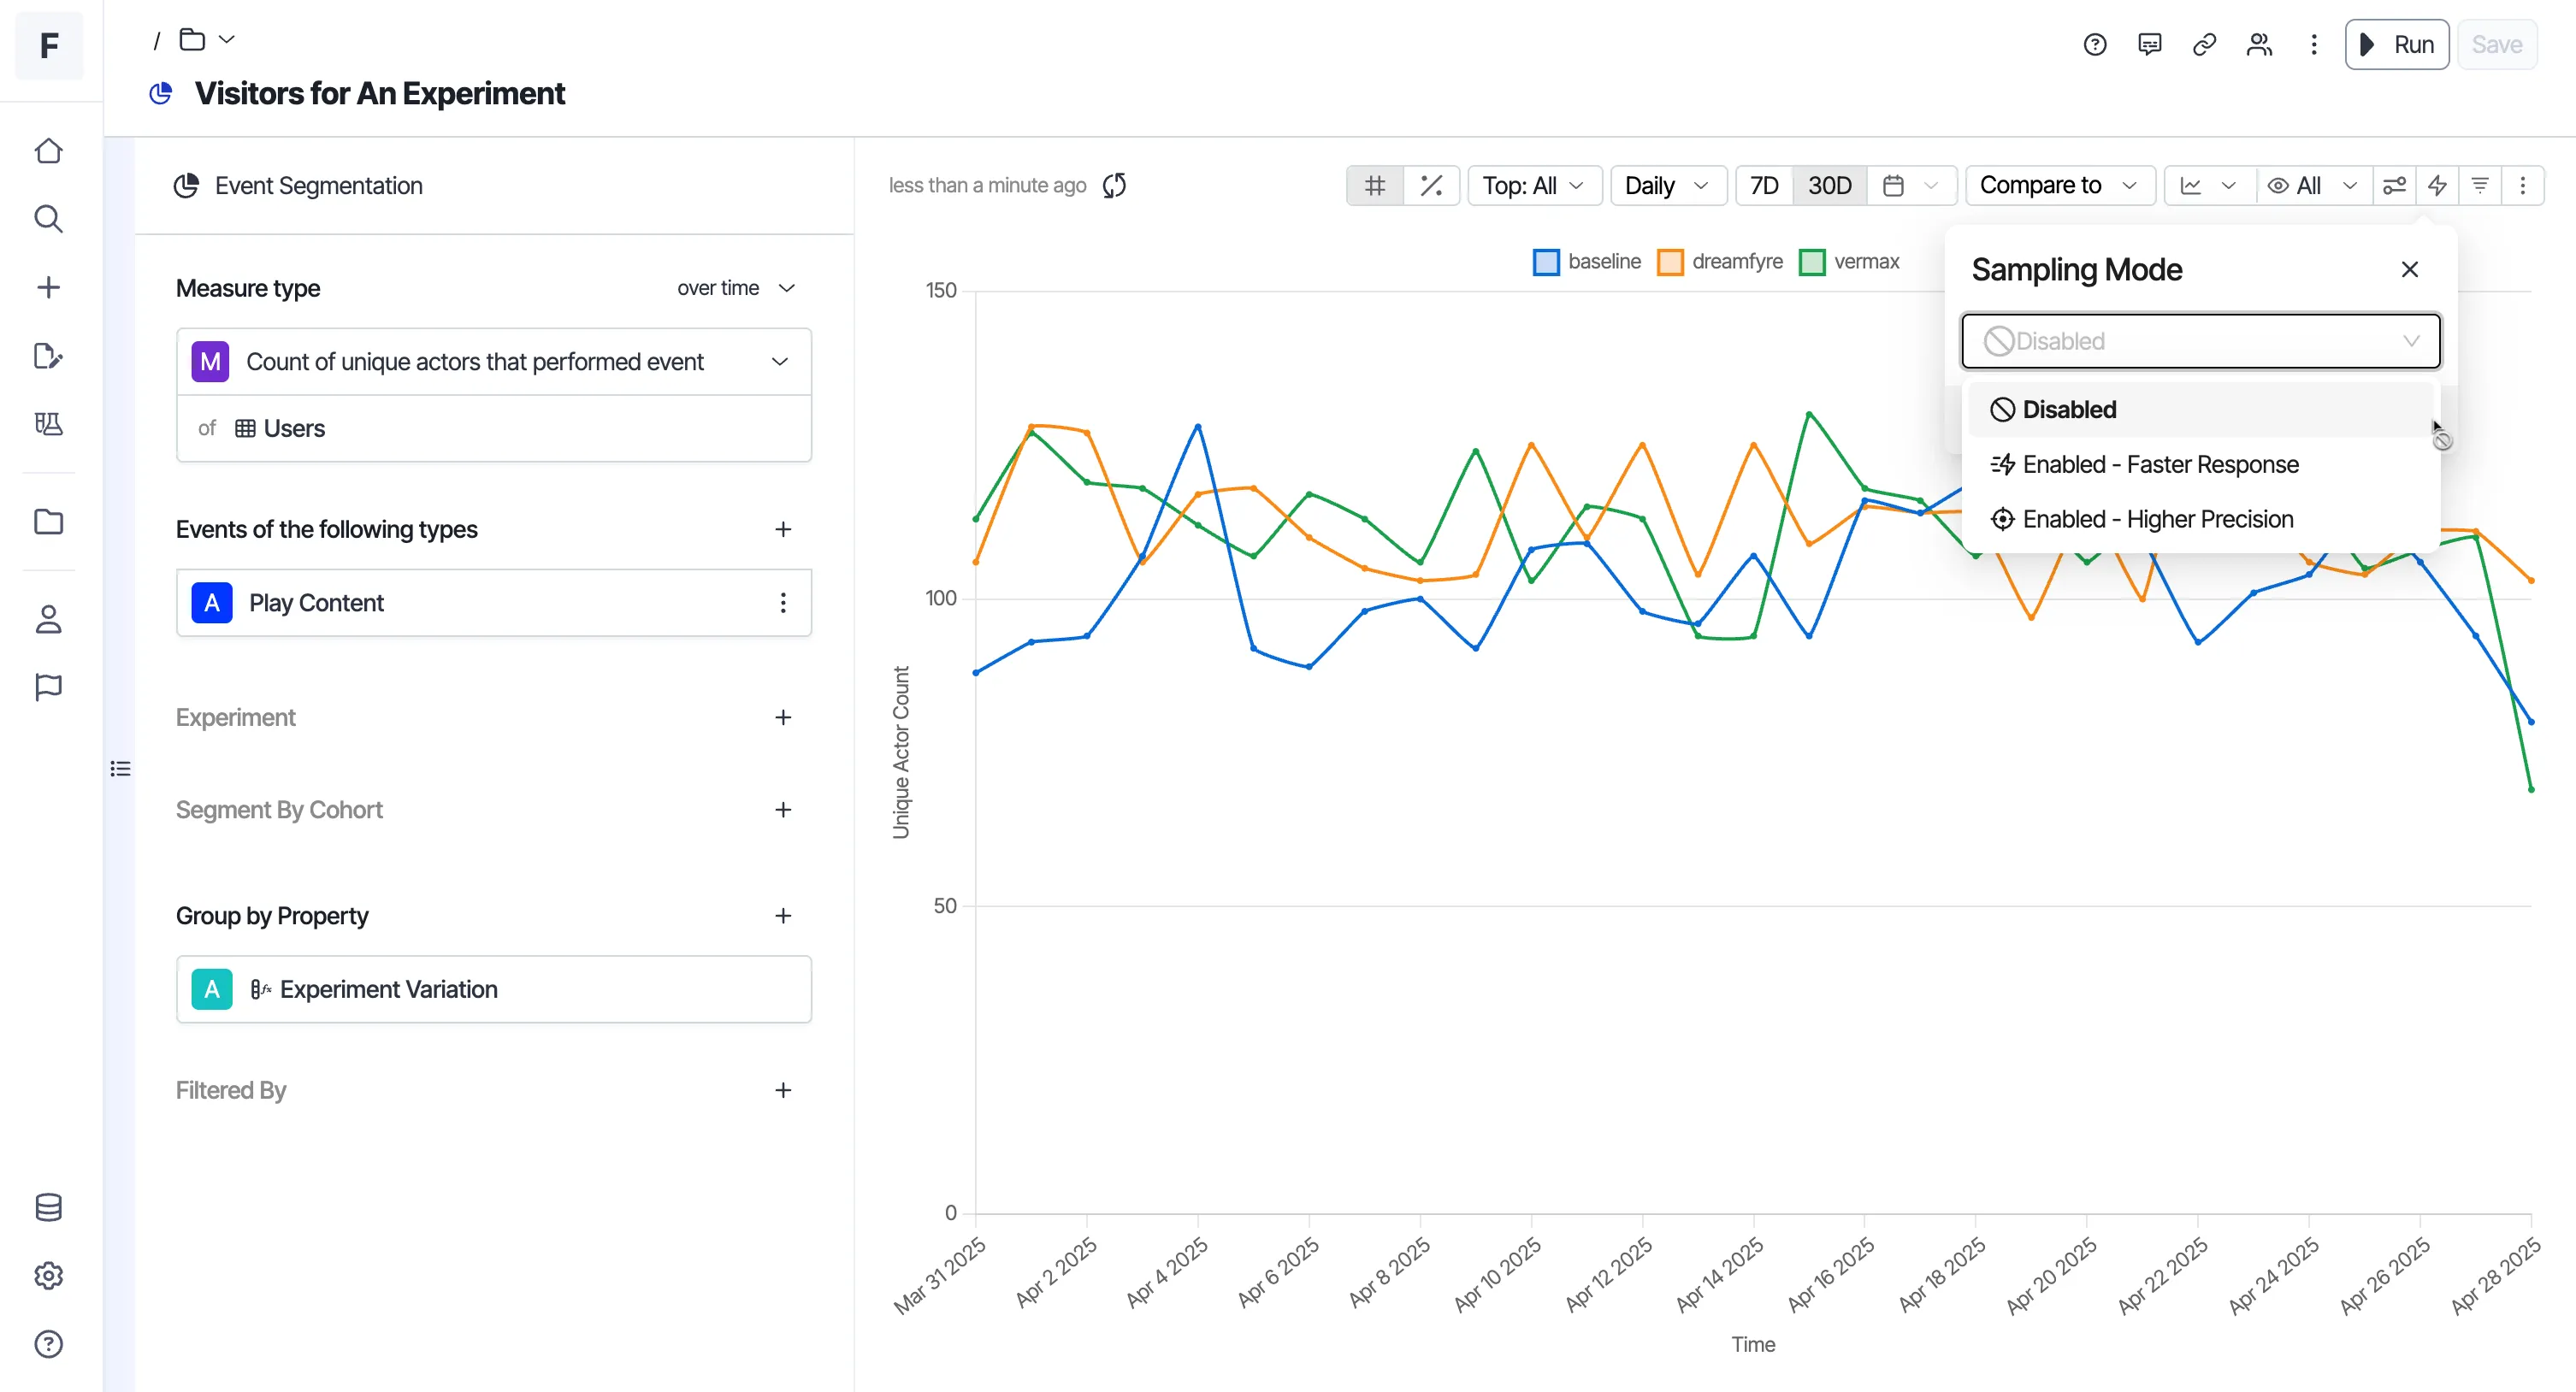Click the Run button

coord(2397,45)
